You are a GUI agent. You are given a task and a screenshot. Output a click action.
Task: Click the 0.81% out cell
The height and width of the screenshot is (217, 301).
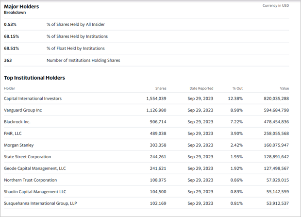coord(236,203)
